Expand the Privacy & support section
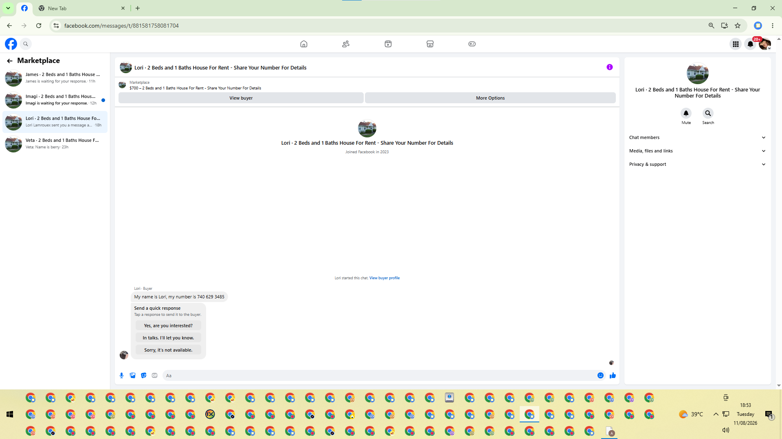This screenshot has height=439, width=782. point(697,165)
